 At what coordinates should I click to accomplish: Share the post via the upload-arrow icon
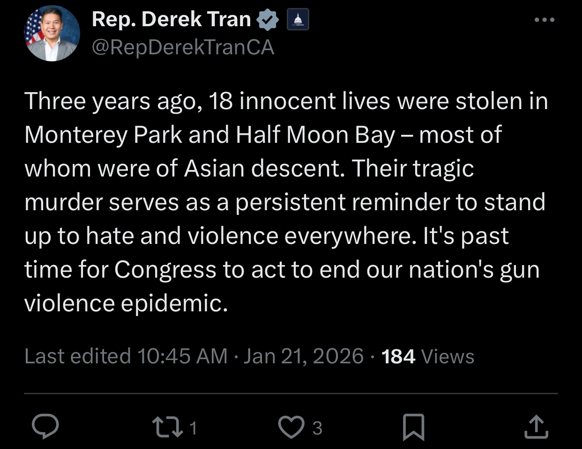536,427
